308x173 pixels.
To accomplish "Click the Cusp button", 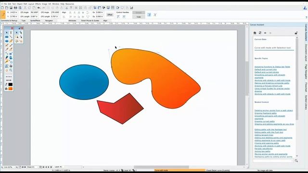I will [139, 17].
